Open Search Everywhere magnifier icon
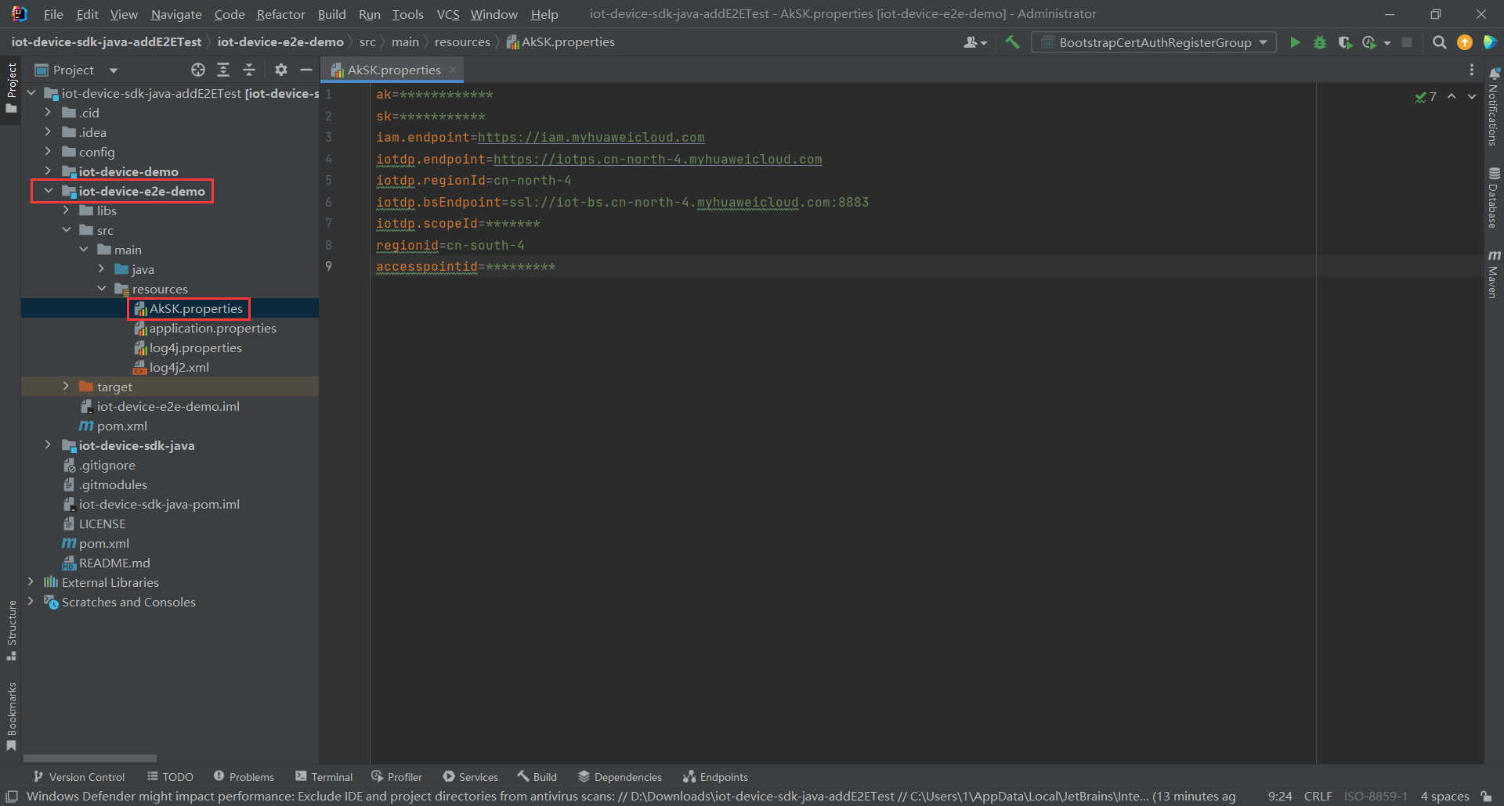The height and width of the screenshot is (806, 1504). 1439,42
